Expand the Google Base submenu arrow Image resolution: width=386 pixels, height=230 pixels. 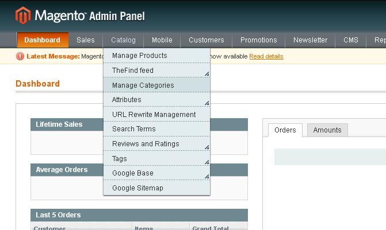coord(207,177)
